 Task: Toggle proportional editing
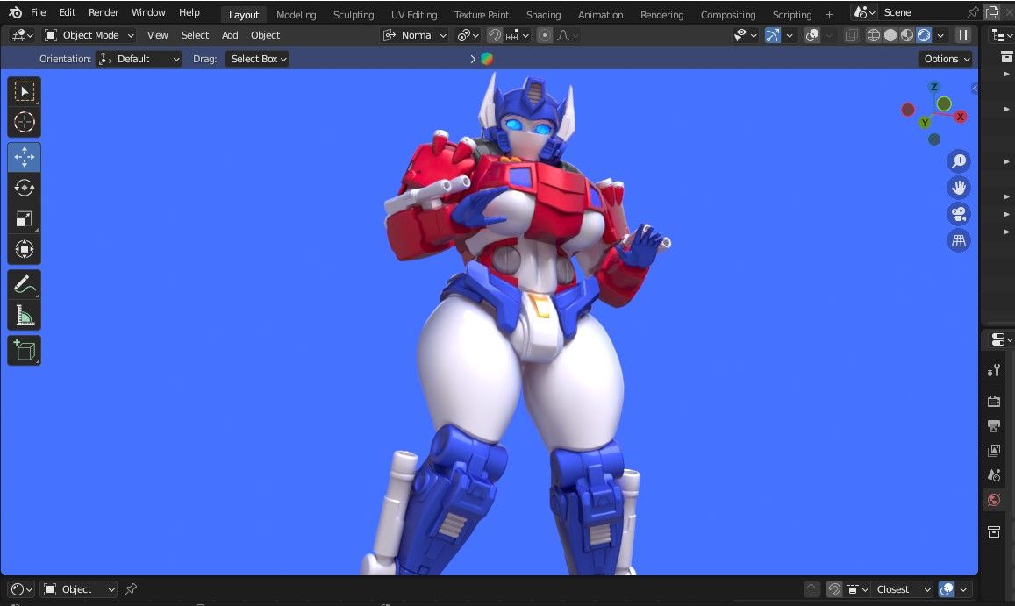545,35
